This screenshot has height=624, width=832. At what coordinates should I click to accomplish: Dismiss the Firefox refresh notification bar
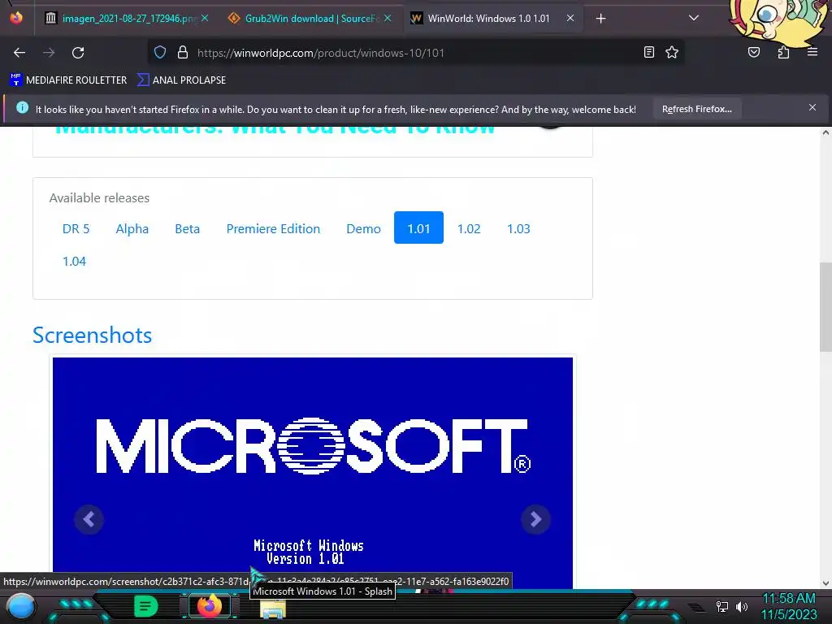point(812,108)
